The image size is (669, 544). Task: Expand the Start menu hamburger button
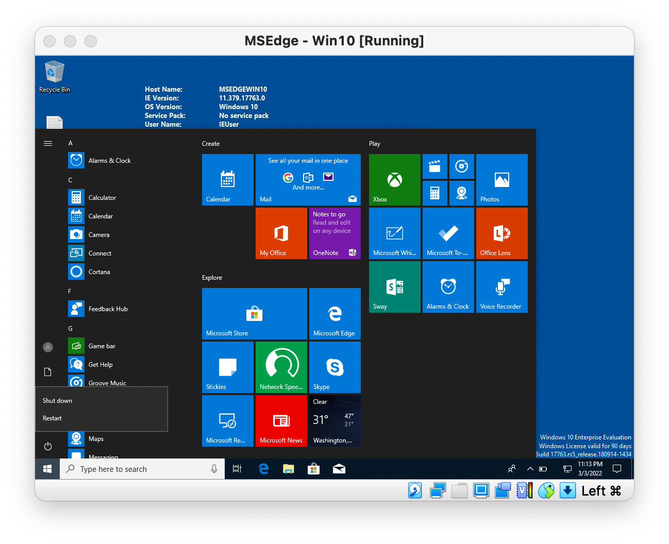click(x=48, y=143)
